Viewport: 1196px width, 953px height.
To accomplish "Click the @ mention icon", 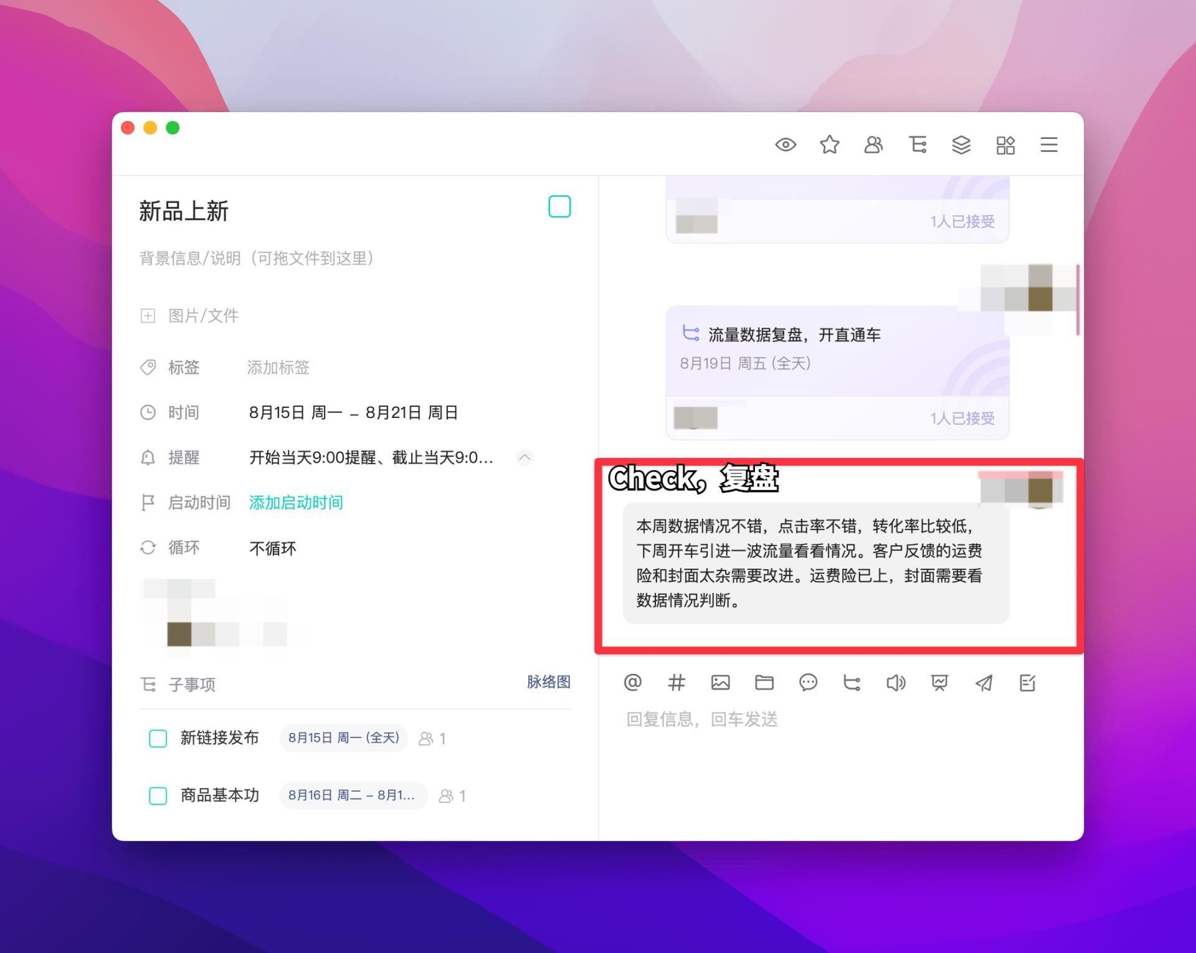I will [x=632, y=683].
